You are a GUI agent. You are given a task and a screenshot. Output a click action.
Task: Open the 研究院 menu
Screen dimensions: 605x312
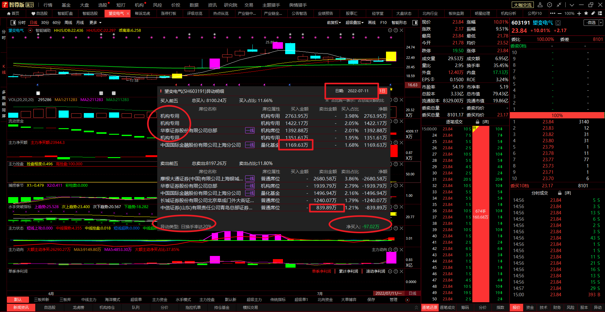[231, 5]
